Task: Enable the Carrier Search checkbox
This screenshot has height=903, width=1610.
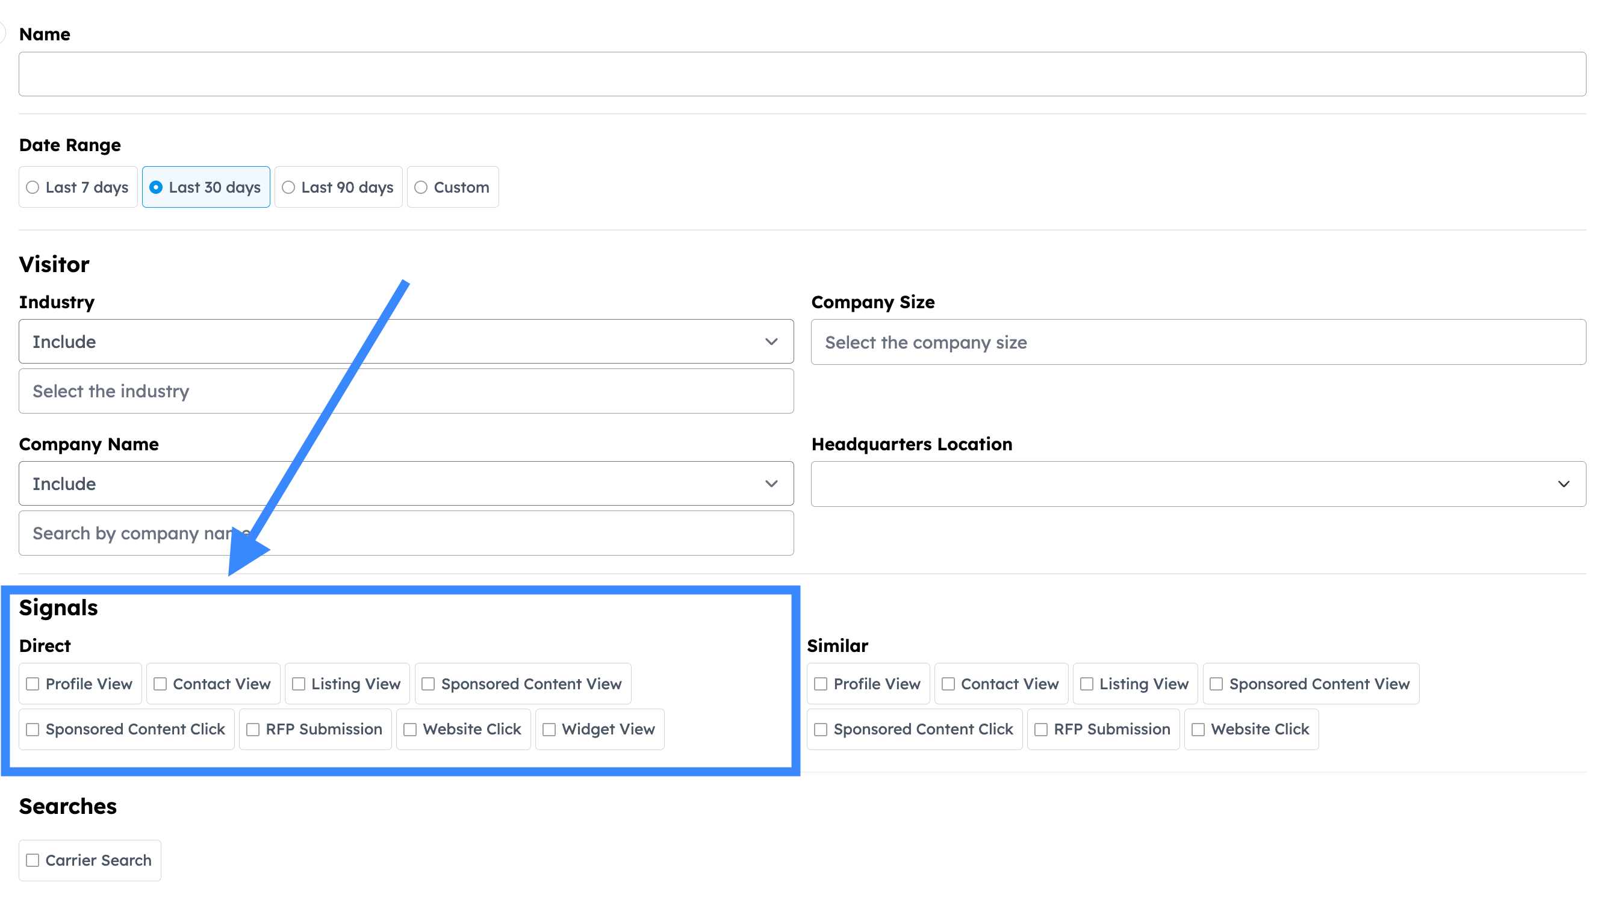Action: [x=33, y=860]
